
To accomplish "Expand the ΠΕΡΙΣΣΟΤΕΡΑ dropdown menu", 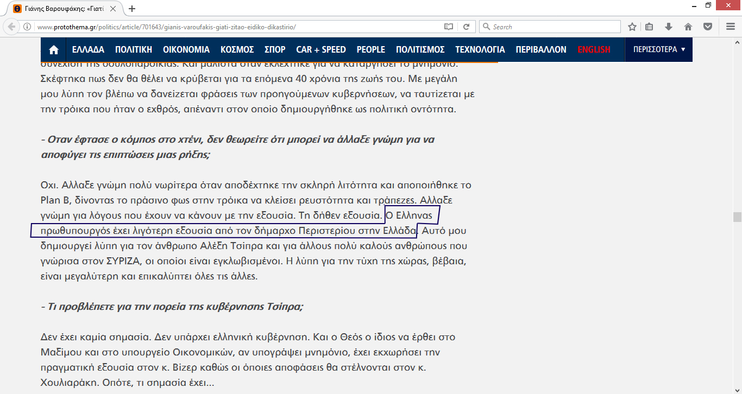I will [x=659, y=49].
